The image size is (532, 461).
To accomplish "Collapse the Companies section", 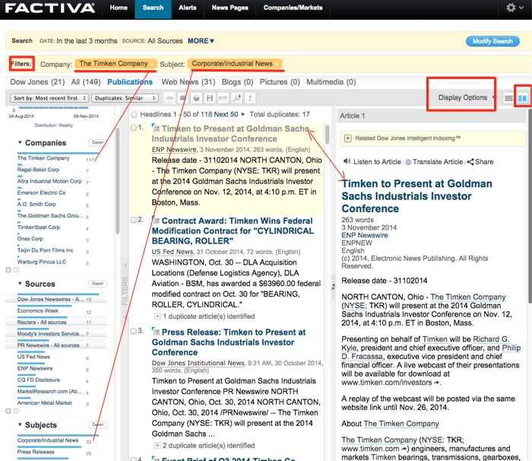I will coord(20,143).
